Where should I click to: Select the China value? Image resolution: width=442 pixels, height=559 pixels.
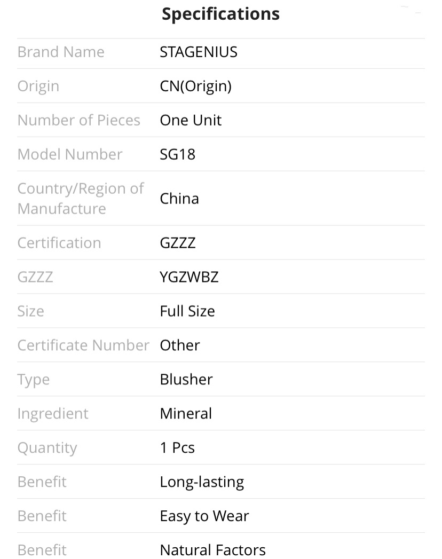coord(179,199)
